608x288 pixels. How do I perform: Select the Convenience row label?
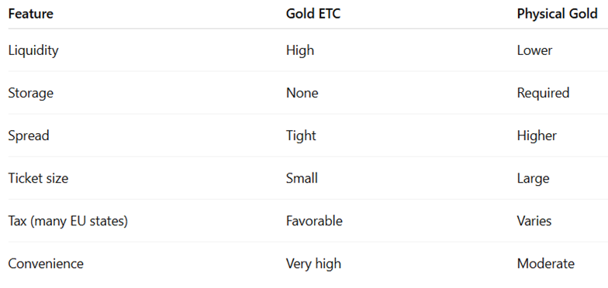pos(46,263)
